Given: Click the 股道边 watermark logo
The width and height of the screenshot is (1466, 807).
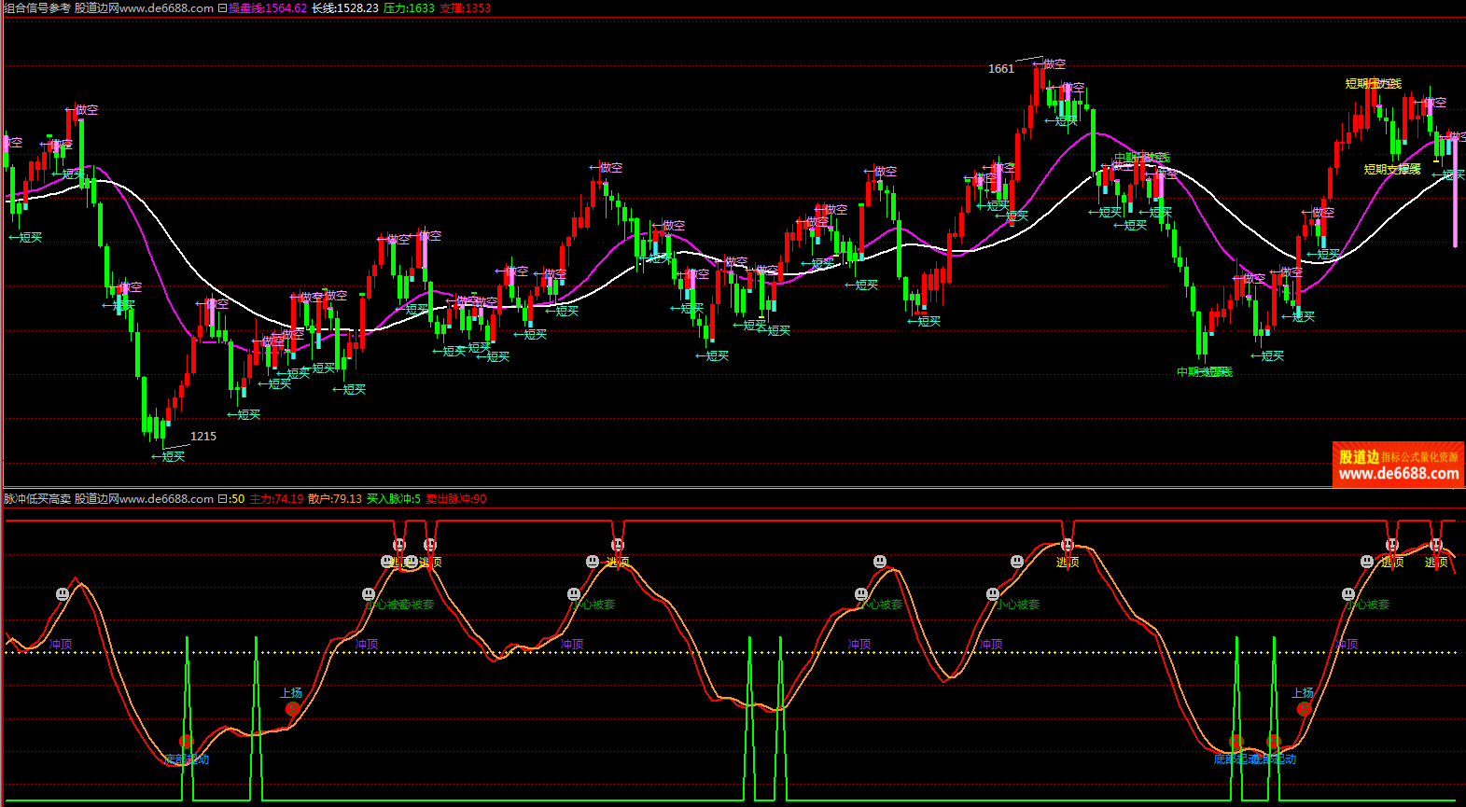Looking at the screenshot, I should pos(1397,465).
